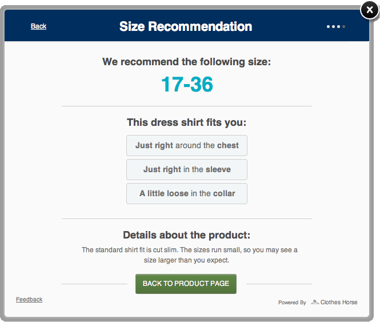Click the Size Recommendation header title
Viewport: 380px width, 322px height.
tap(186, 26)
